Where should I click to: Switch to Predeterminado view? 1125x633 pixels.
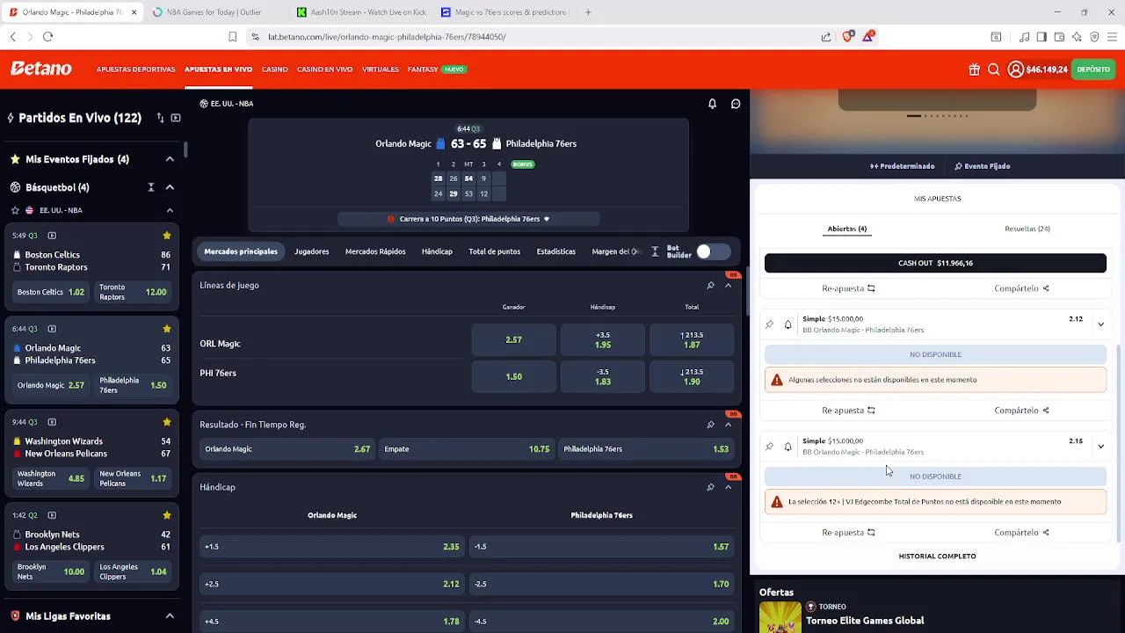902,166
